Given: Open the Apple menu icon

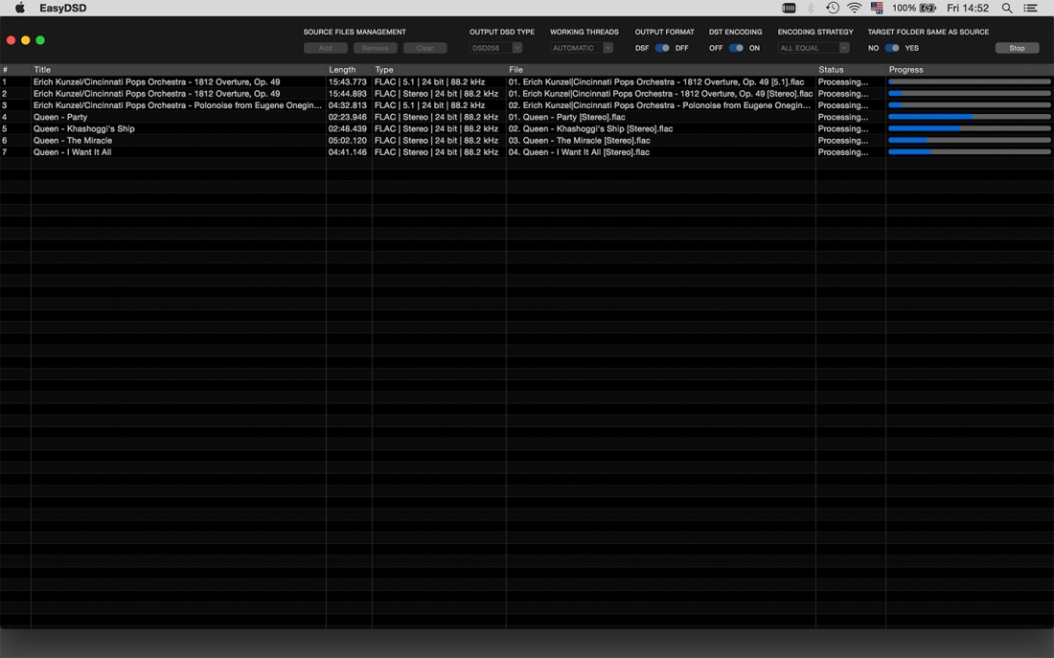Looking at the screenshot, I should (x=19, y=8).
